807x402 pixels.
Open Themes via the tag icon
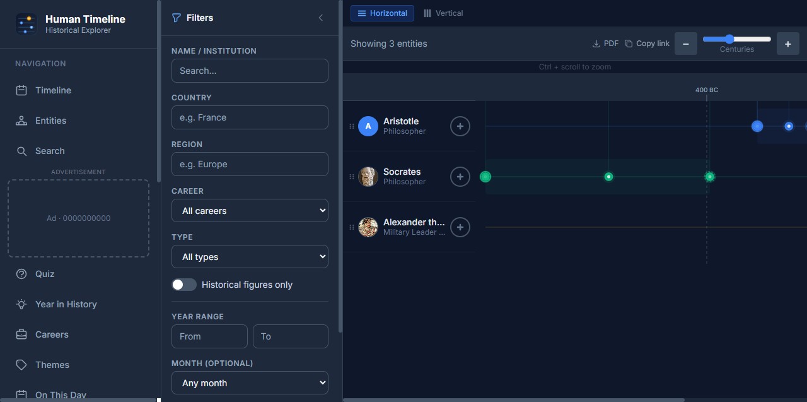21,365
